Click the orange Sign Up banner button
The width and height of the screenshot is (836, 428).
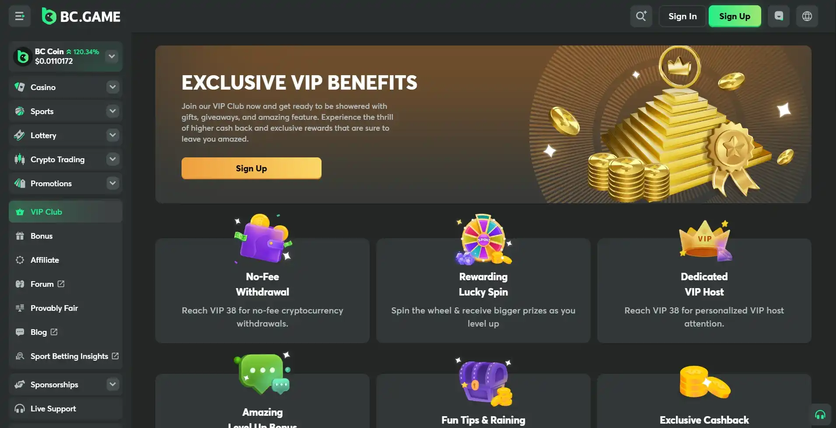pyautogui.click(x=251, y=168)
